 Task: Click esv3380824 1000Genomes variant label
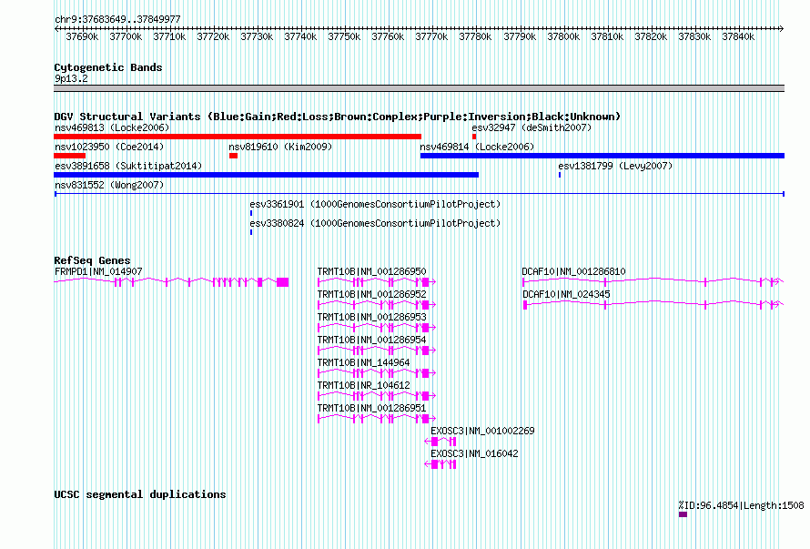coord(375,223)
